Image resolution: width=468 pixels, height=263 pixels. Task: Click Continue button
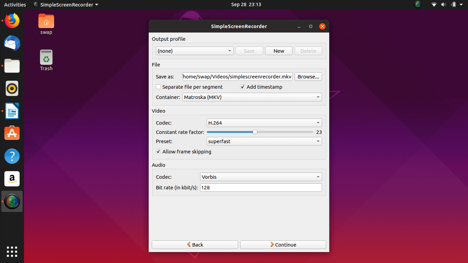point(283,245)
